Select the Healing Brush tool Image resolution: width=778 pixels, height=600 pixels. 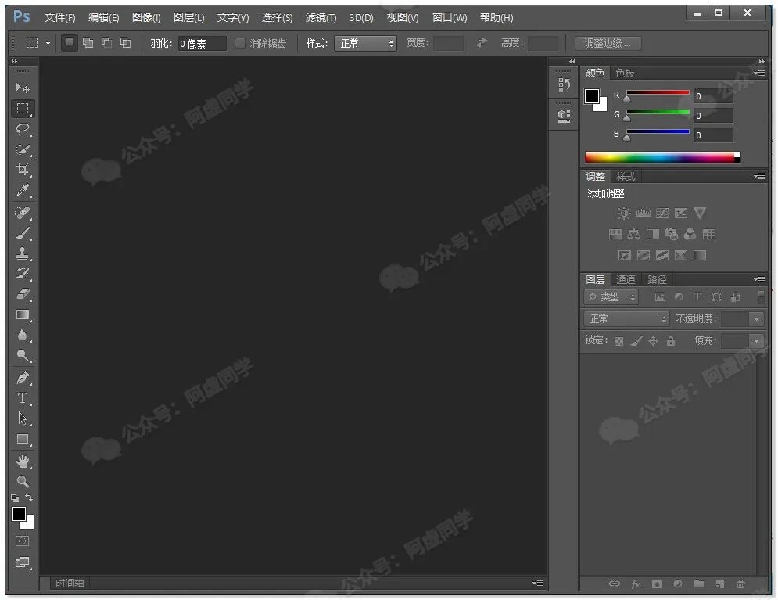point(23,213)
